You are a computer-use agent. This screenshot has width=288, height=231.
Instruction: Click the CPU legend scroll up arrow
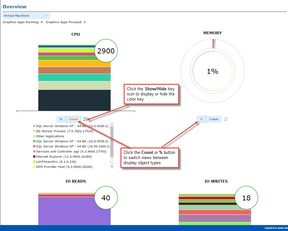tap(112, 125)
